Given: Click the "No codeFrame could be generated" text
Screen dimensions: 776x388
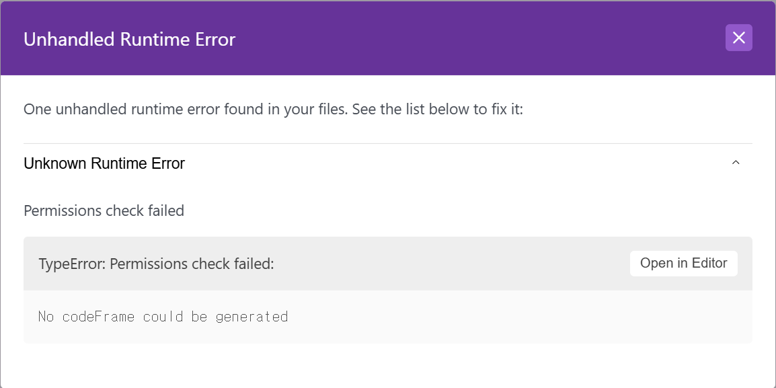Looking at the screenshot, I should pos(163,316).
